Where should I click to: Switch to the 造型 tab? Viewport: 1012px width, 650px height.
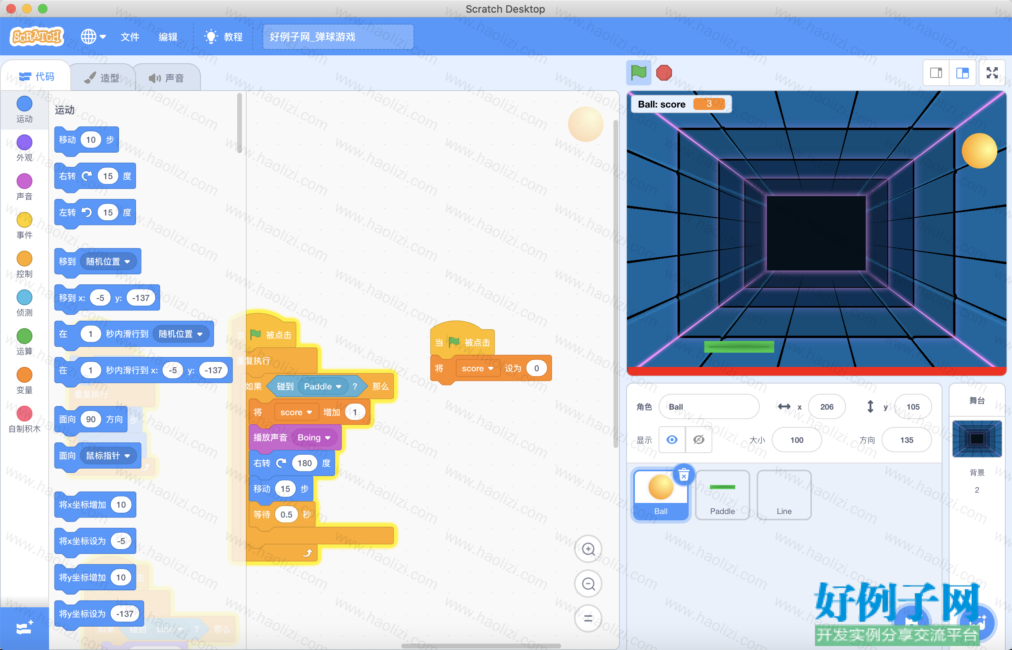point(102,77)
